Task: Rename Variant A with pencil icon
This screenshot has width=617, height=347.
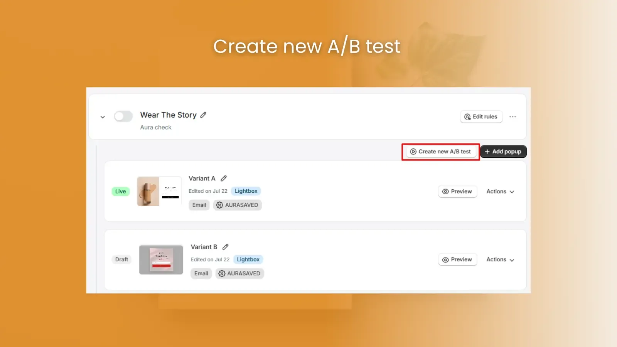Action: point(224,178)
